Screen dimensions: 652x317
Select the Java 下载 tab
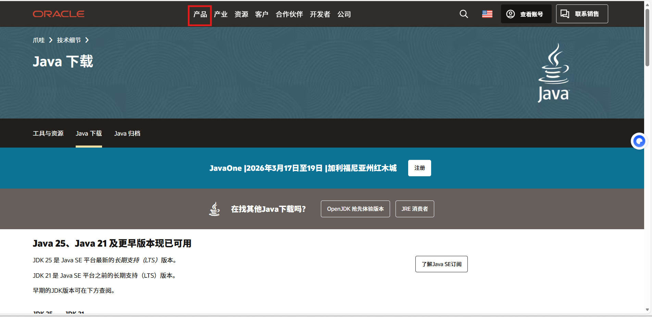pyautogui.click(x=89, y=134)
